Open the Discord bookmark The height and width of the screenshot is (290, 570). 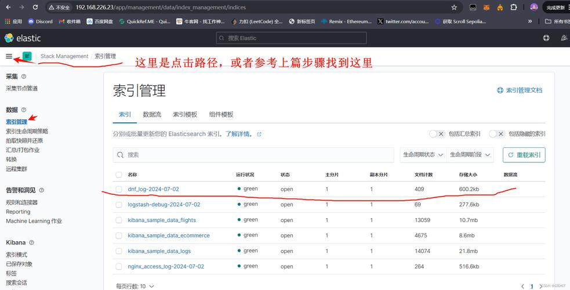[x=41, y=21]
